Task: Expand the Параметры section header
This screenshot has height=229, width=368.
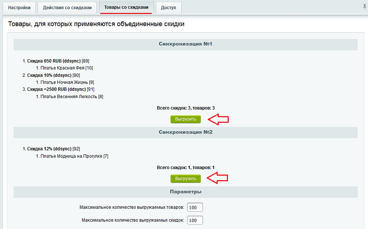Action: coord(186,192)
